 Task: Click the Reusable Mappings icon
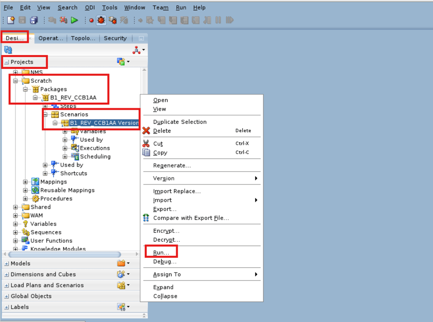(x=35, y=190)
